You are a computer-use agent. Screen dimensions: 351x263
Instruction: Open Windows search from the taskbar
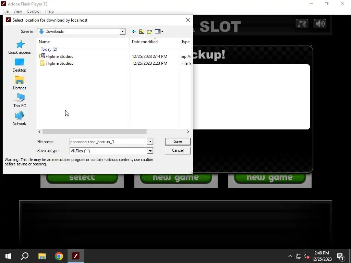[25, 256]
